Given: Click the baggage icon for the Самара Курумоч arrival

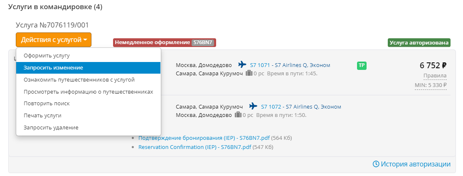Looking at the screenshot, I should pos(249,73).
